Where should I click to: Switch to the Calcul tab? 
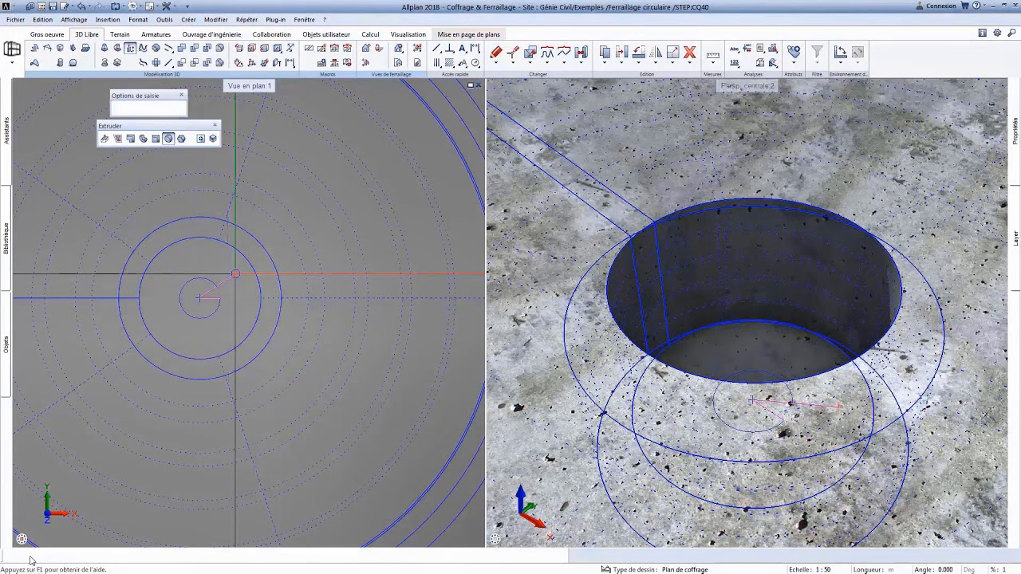pos(370,34)
